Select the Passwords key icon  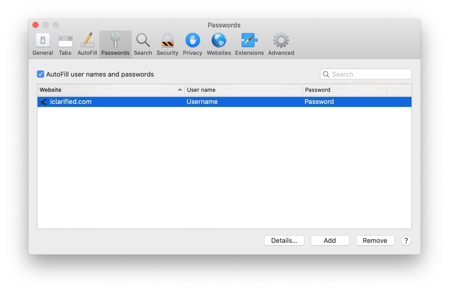pyautogui.click(x=115, y=44)
